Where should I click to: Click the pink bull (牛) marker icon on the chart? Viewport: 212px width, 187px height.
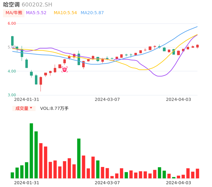tap(65, 69)
